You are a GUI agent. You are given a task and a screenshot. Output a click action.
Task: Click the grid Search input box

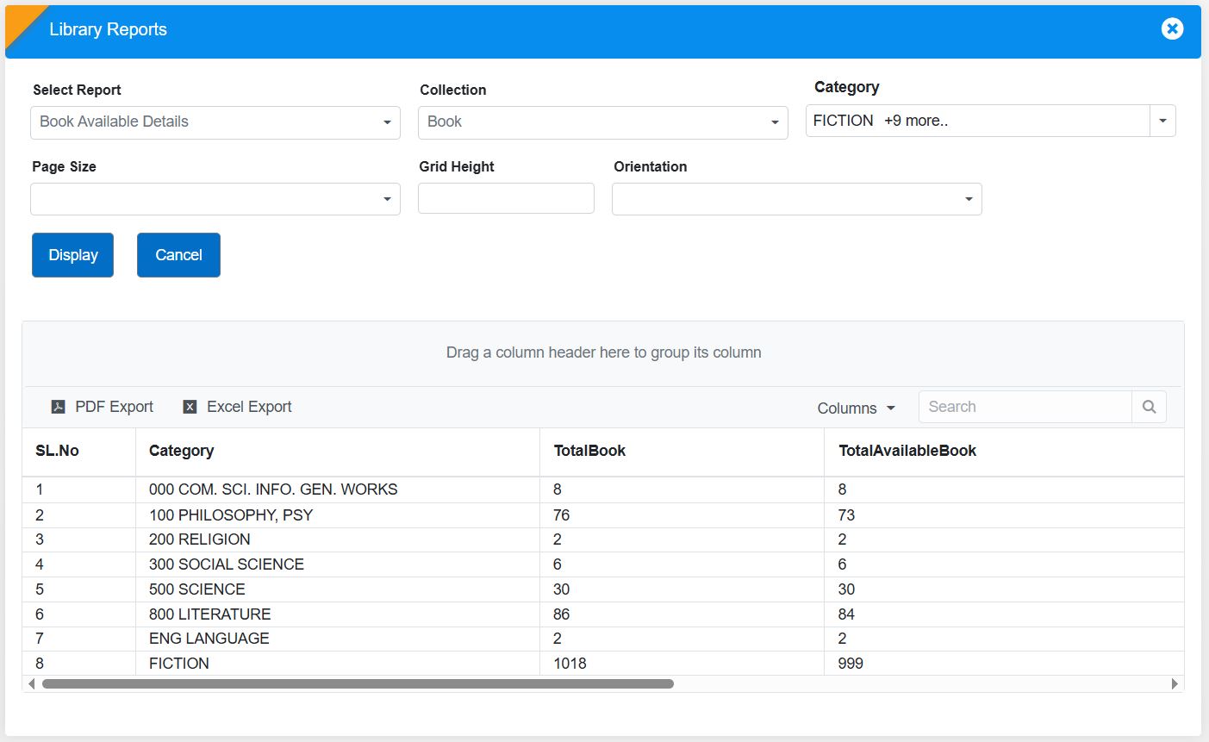pyautogui.click(x=1025, y=407)
